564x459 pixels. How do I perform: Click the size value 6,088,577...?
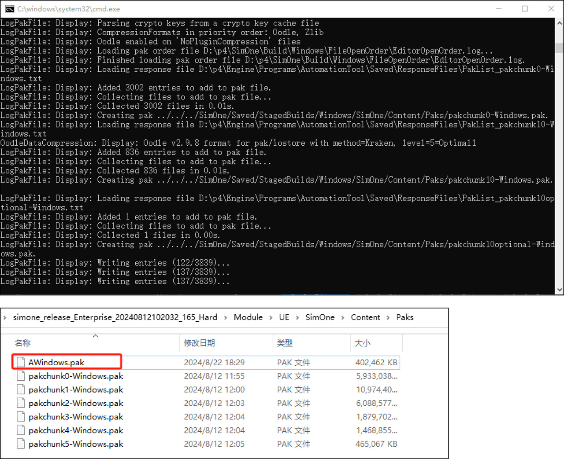pyautogui.click(x=377, y=403)
